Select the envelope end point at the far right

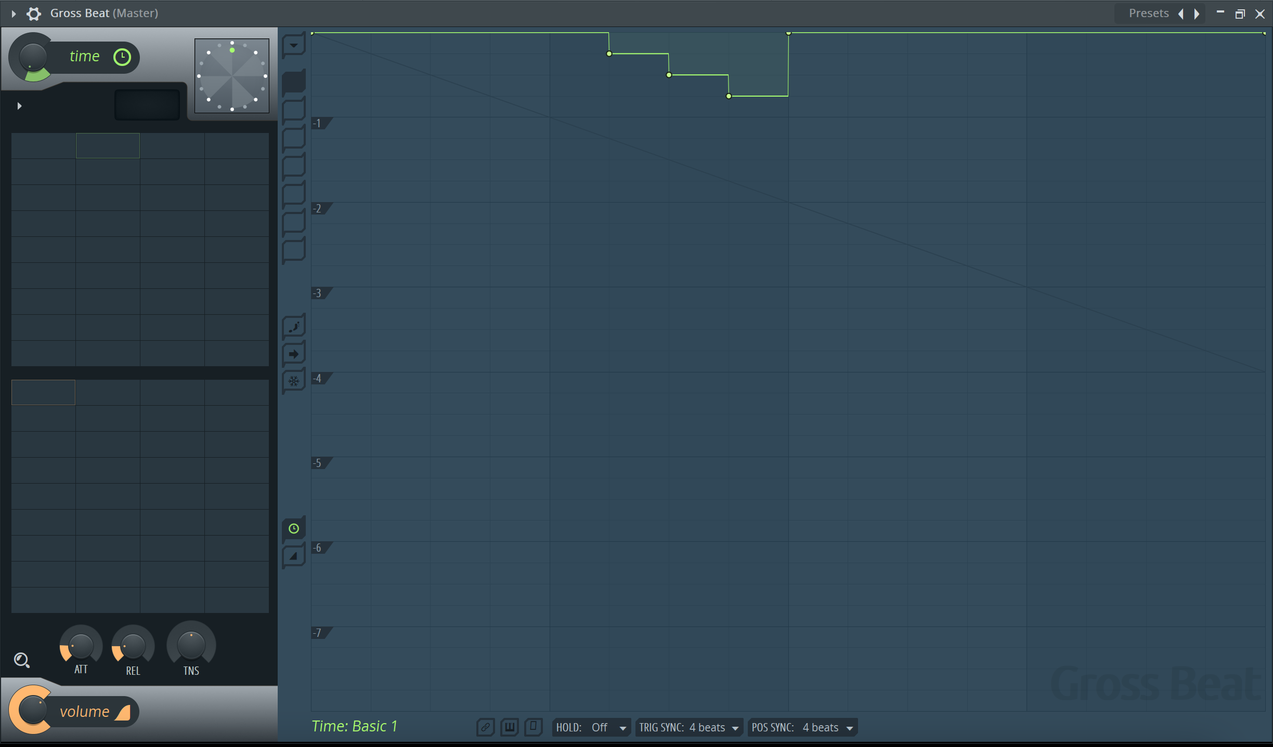pyautogui.click(x=1264, y=33)
